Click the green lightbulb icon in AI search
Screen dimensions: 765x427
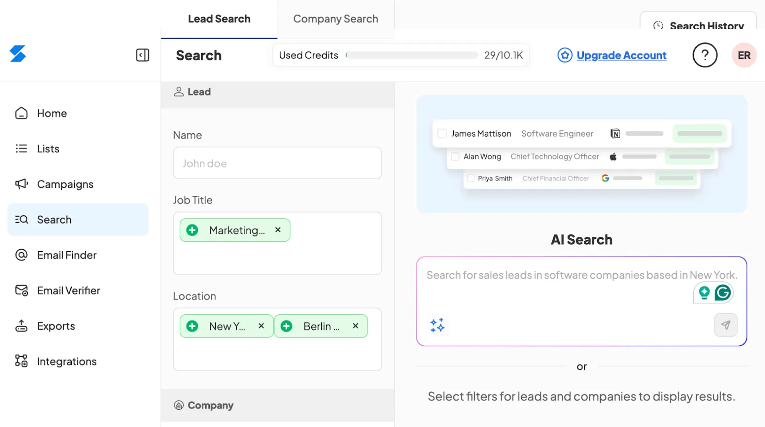tap(704, 292)
